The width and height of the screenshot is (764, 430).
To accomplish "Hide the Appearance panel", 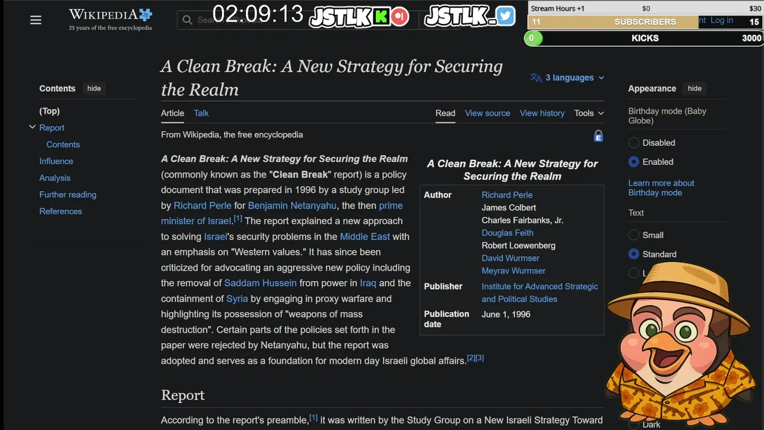I will click(695, 88).
